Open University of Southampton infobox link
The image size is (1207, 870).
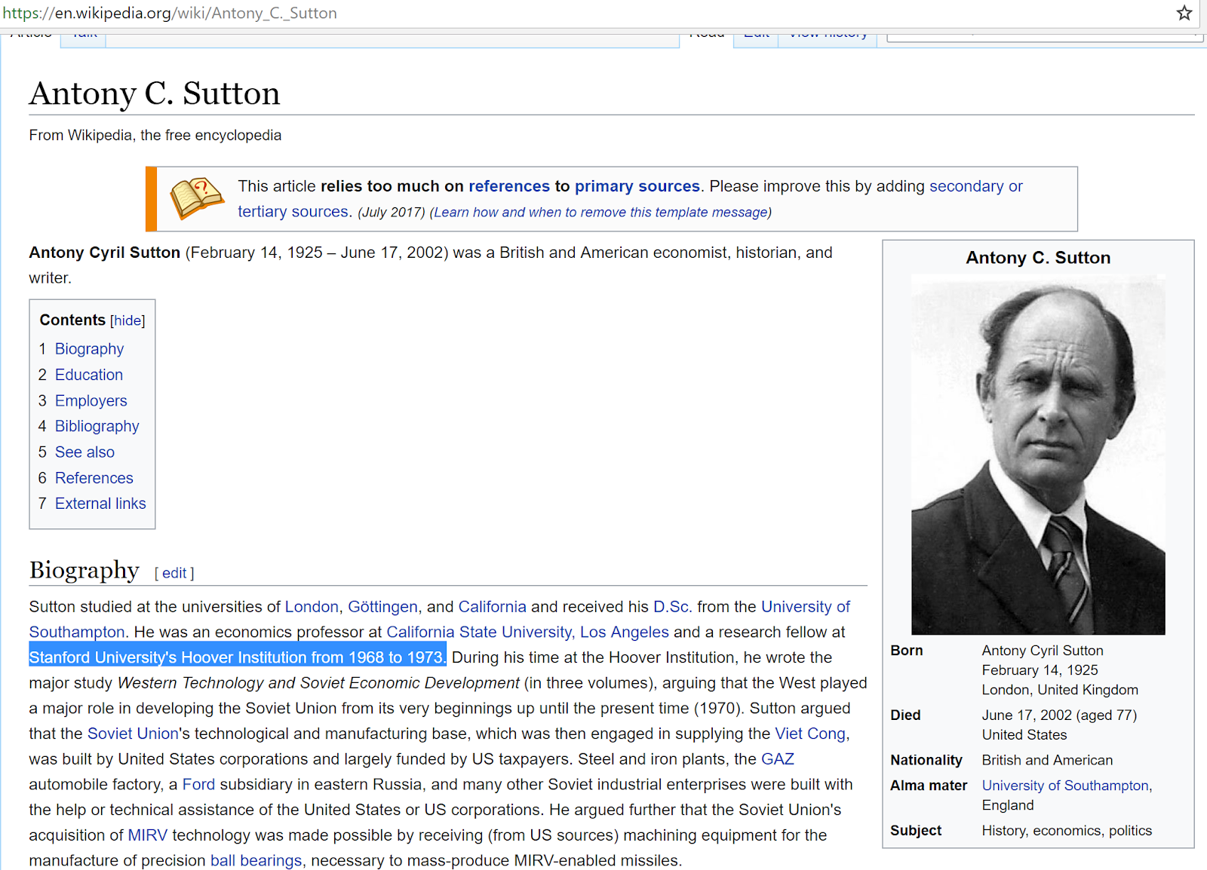point(1065,786)
